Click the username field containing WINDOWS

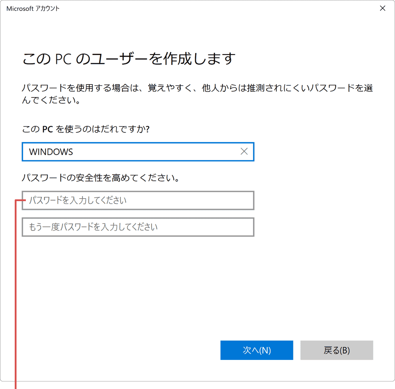(x=138, y=152)
